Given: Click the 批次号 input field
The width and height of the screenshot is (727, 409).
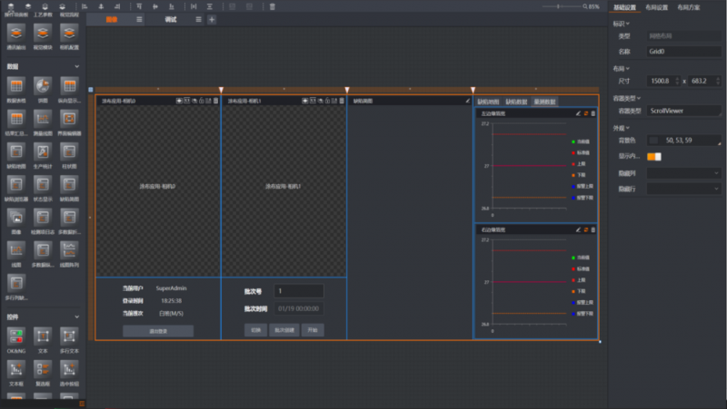Looking at the screenshot, I should pyautogui.click(x=299, y=291).
